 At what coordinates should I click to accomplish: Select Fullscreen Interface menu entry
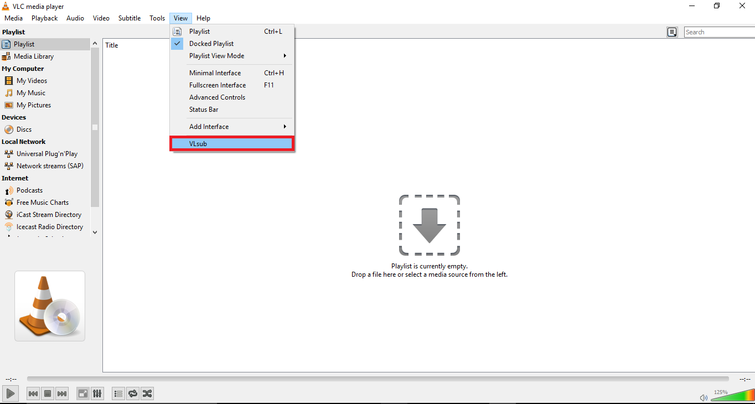coord(232,85)
